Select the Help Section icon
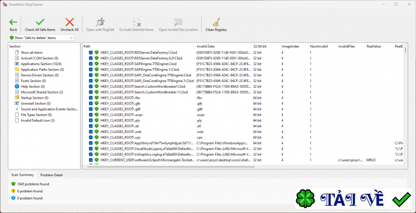Screen dimensions: 416x213 (17, 86)
